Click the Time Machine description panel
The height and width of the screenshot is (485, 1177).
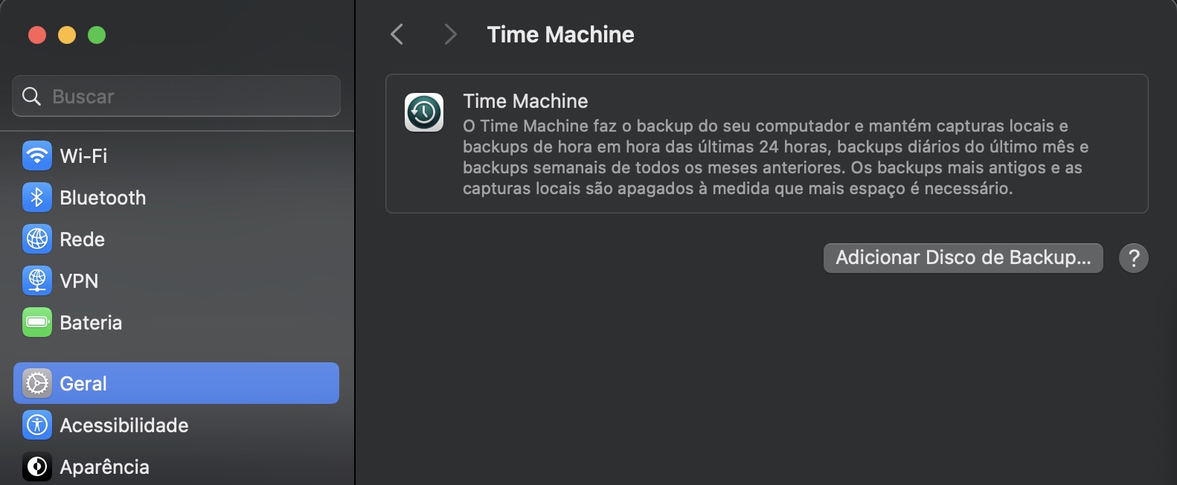(x=766, y=147)
